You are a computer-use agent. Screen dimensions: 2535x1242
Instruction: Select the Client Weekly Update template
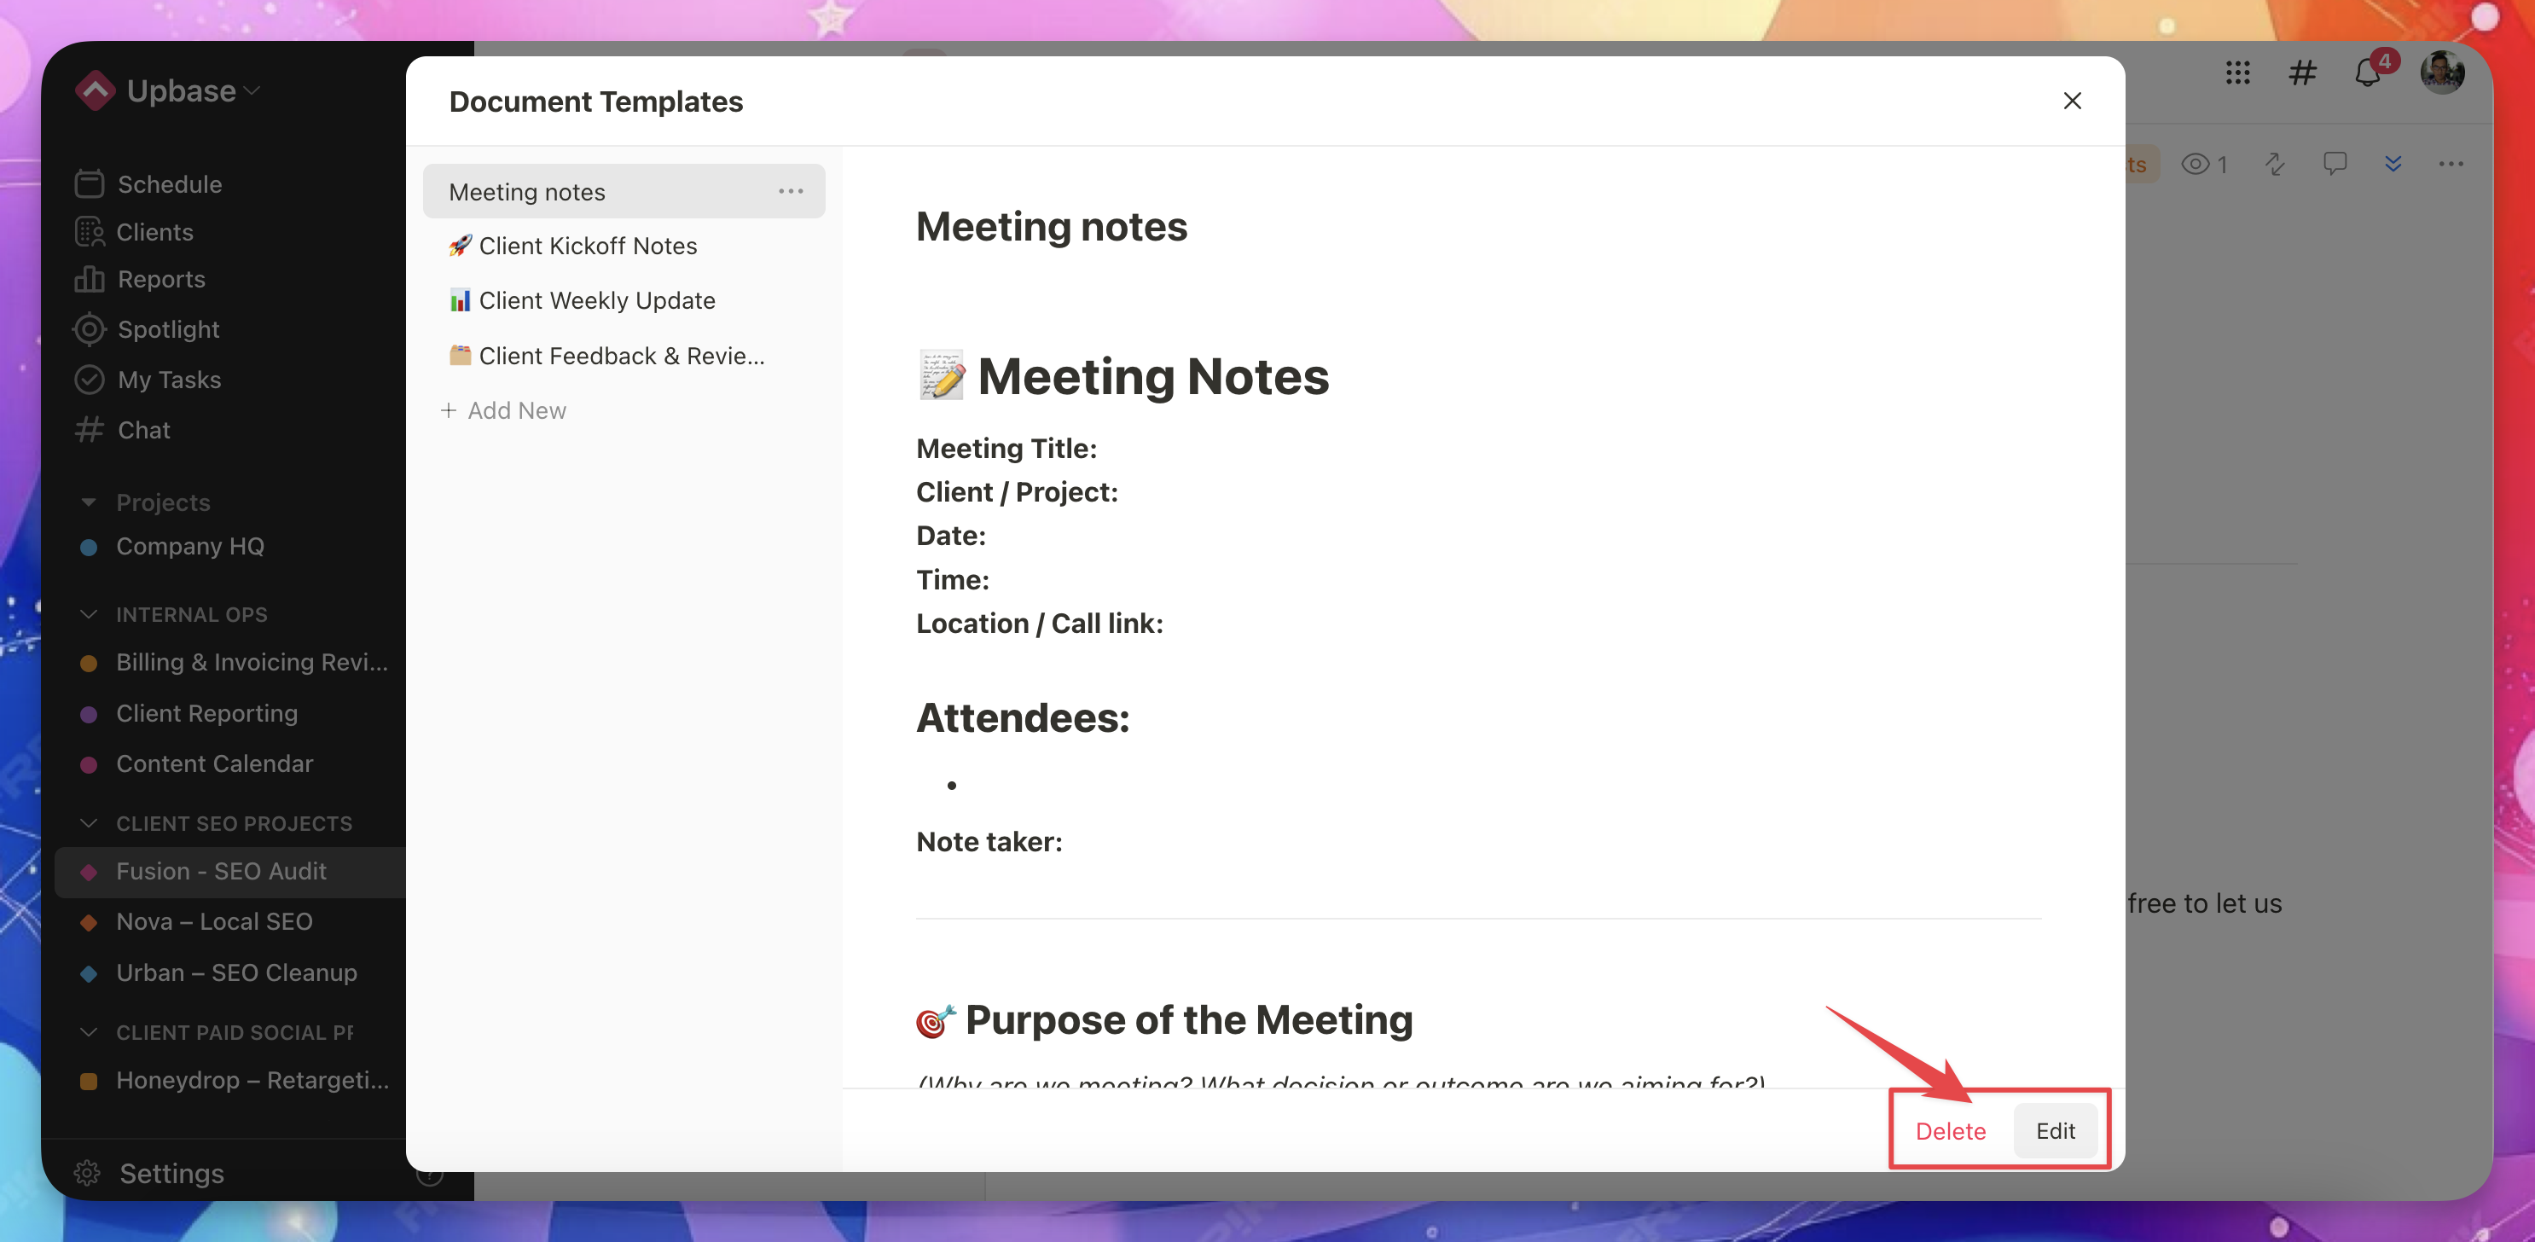coord(596,300)
